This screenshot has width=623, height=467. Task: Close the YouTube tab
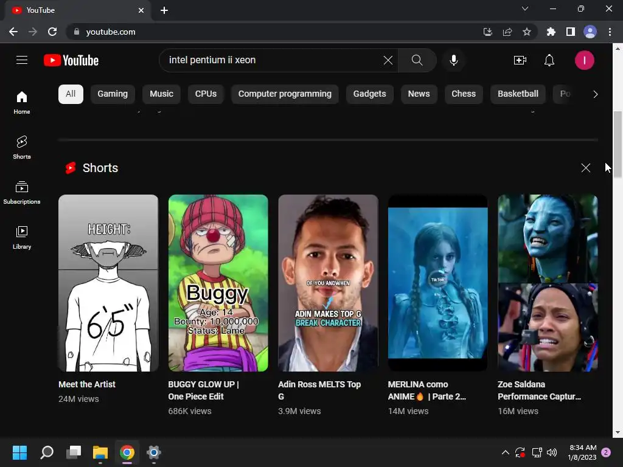coord(141,10)
